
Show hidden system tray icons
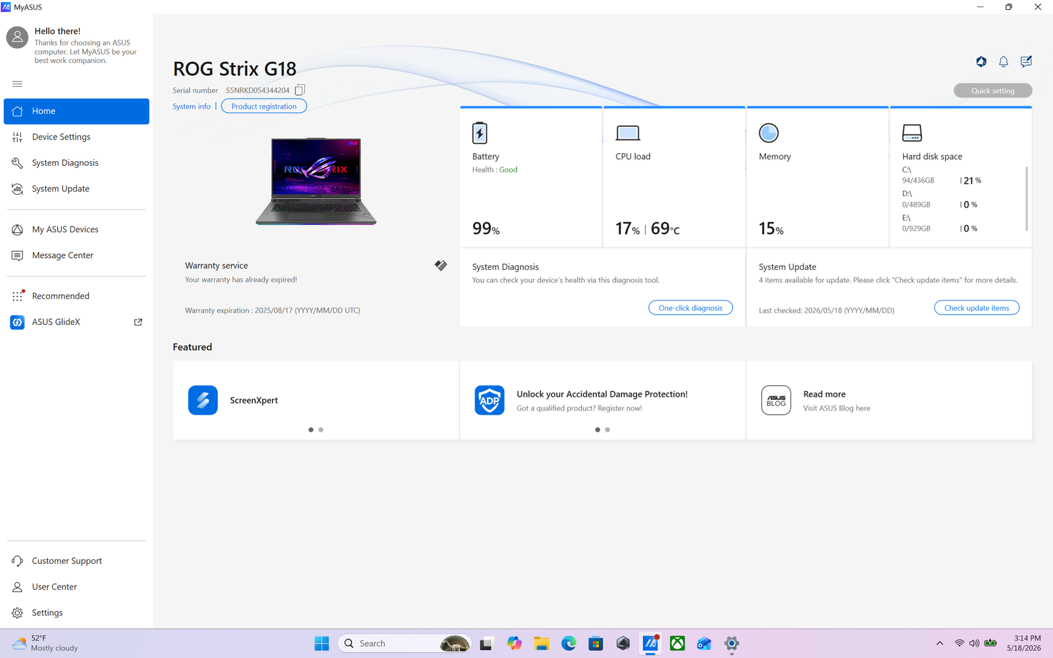click(x=940, y=644)
